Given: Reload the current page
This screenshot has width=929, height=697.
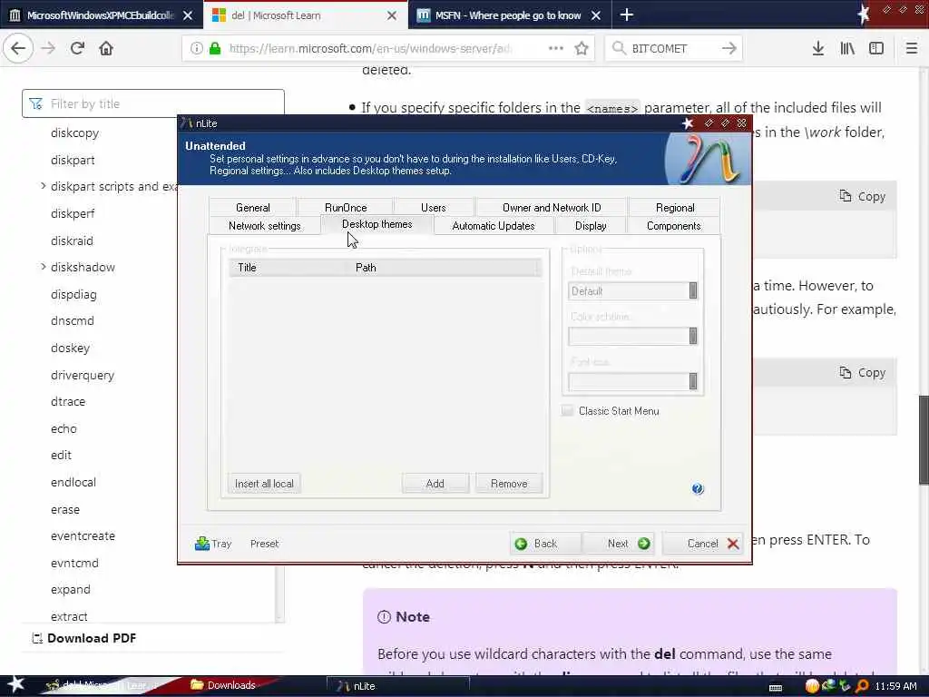Looking at the screenshot, I should tap(77, 48).
